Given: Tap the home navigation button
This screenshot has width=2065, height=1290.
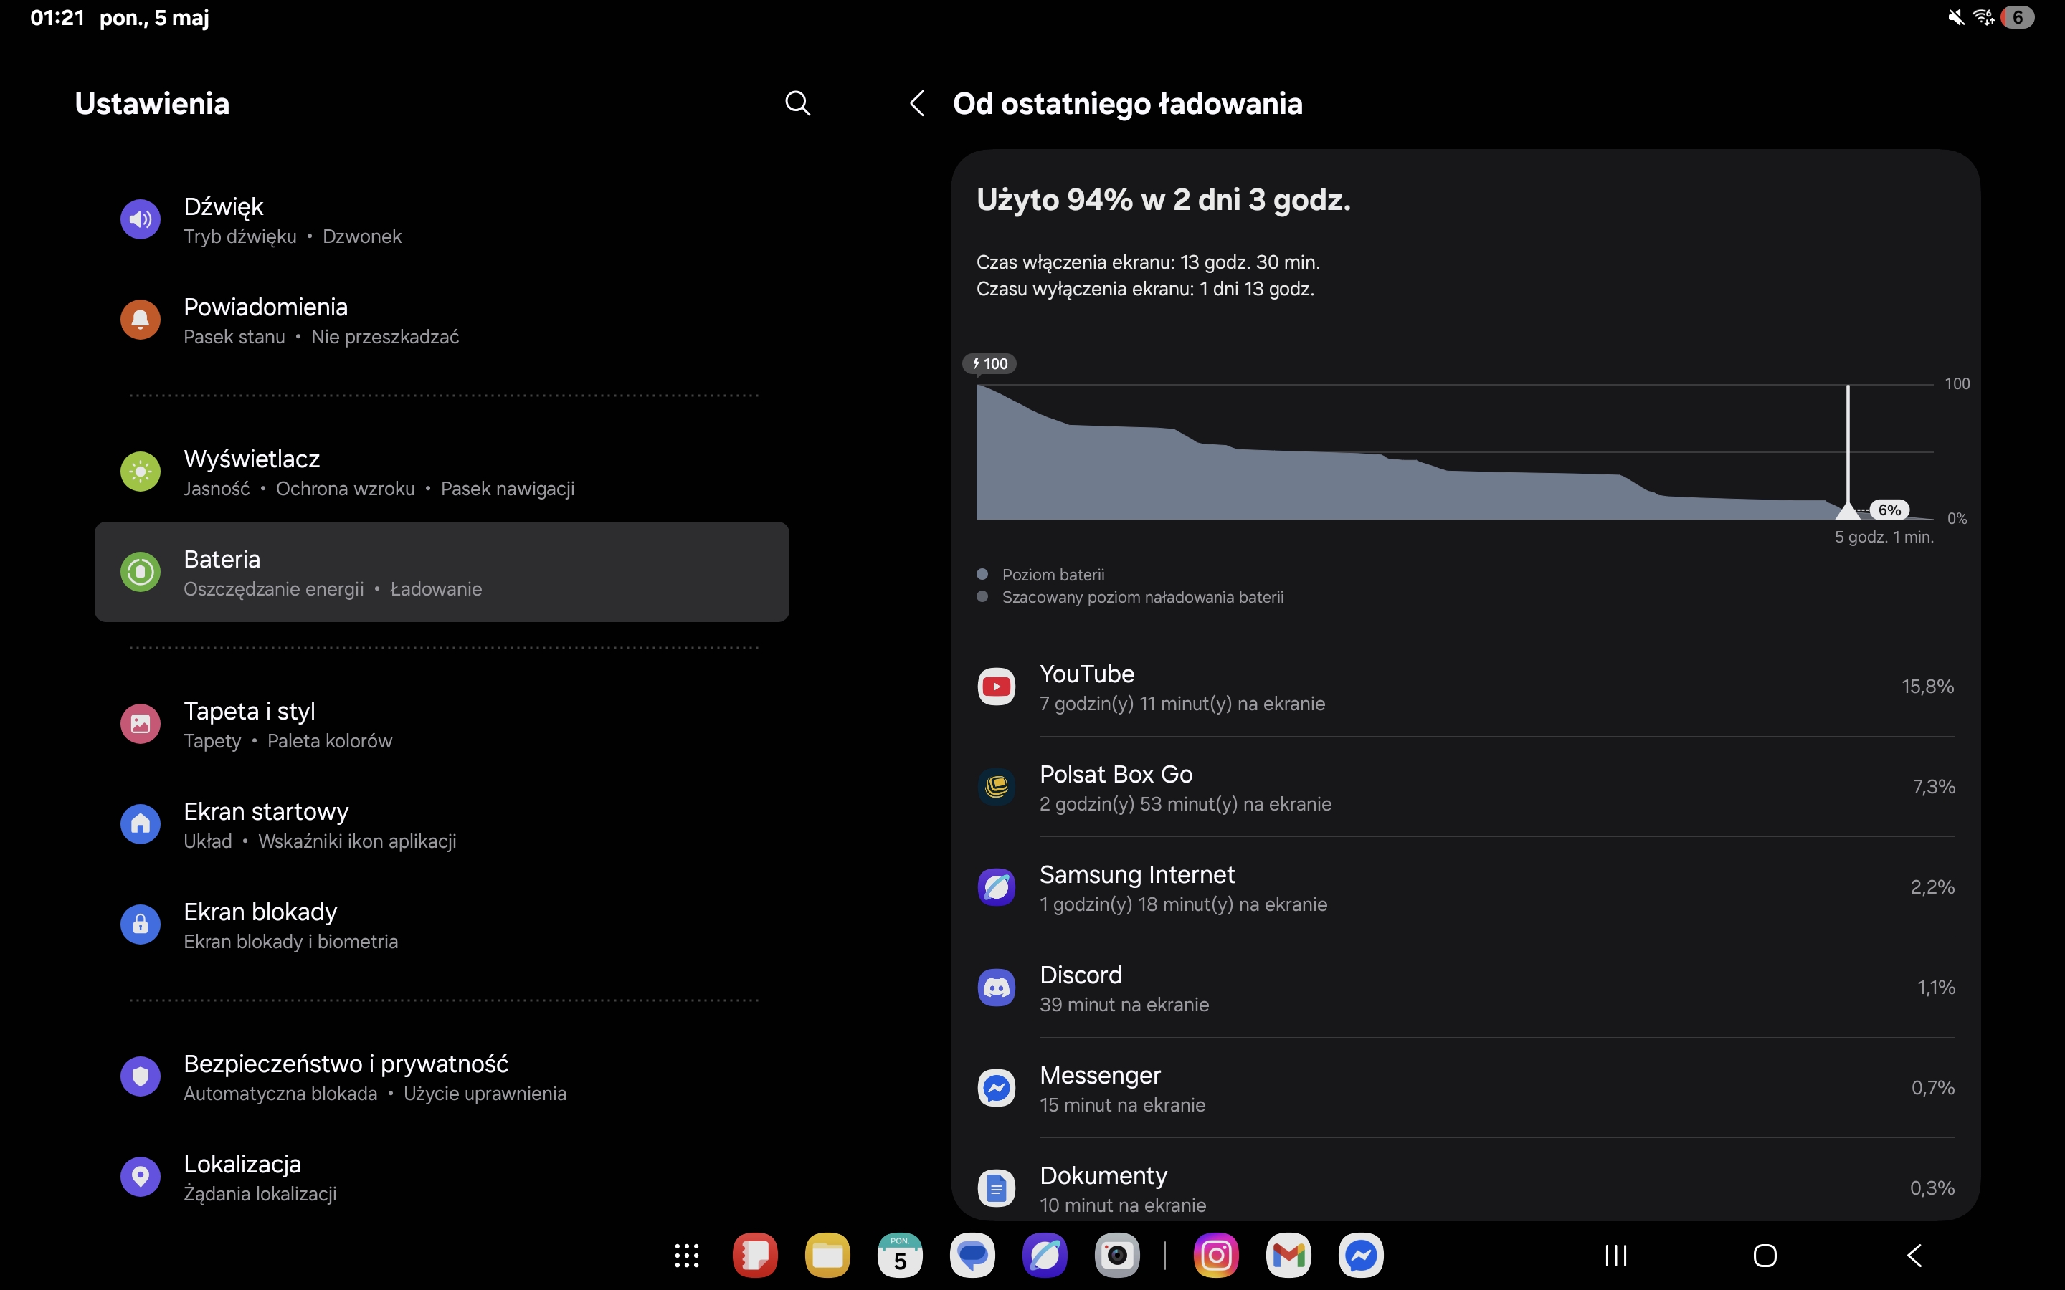Looking at the screenshot, I should 1765,1255.
